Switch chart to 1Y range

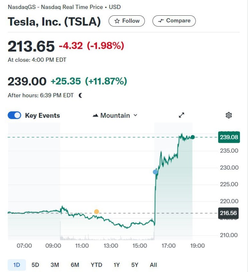click(116, 265)
